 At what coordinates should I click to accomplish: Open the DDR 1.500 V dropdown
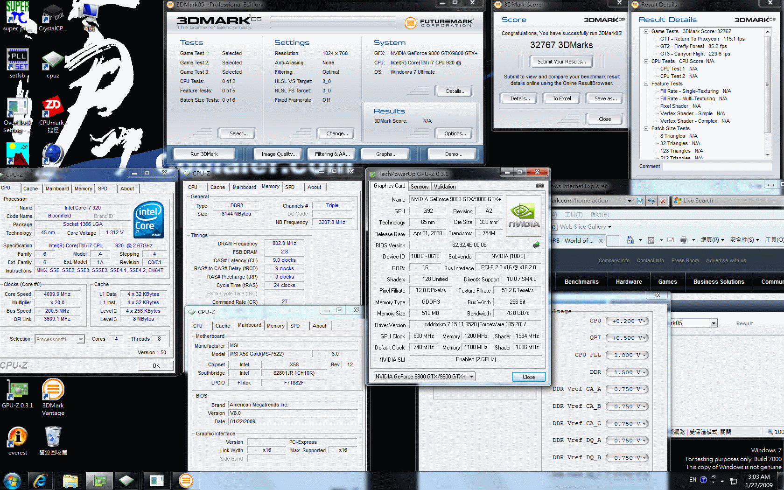(626, 372)
